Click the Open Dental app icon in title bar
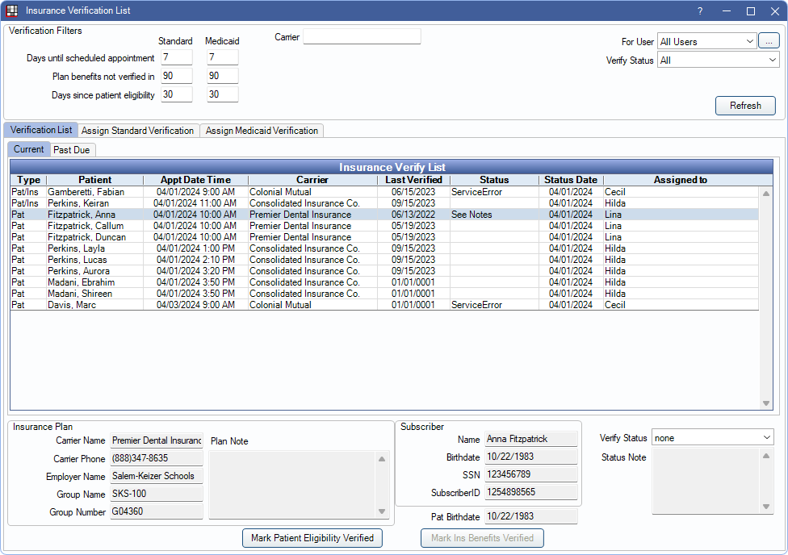Image resolution: width=788 pixels, height=555 pixels. point(12,11)
